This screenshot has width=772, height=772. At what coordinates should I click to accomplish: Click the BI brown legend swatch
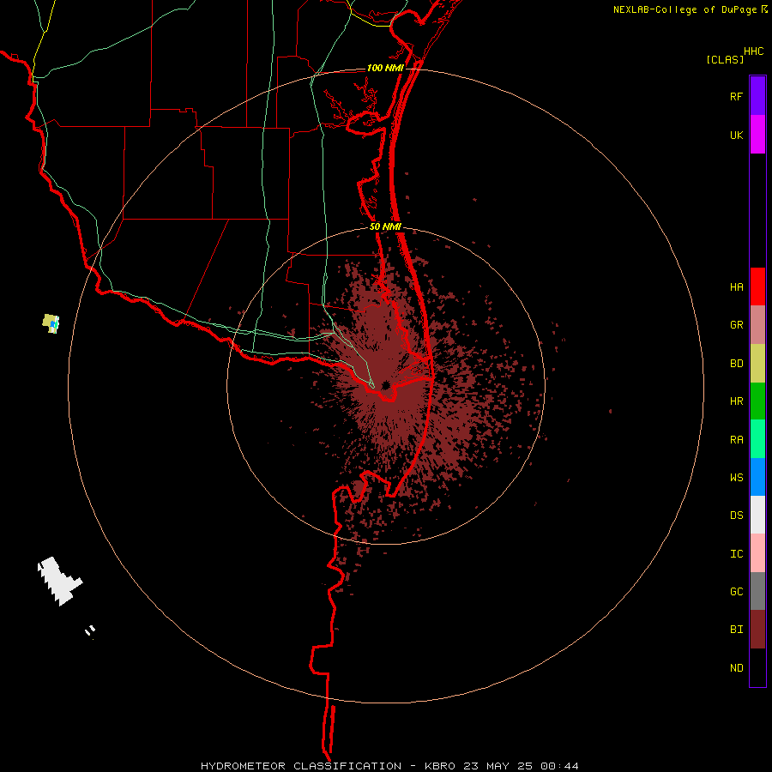pos(757,630)
